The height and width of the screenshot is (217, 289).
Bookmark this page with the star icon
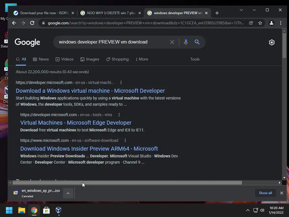[x=260, y=23]
